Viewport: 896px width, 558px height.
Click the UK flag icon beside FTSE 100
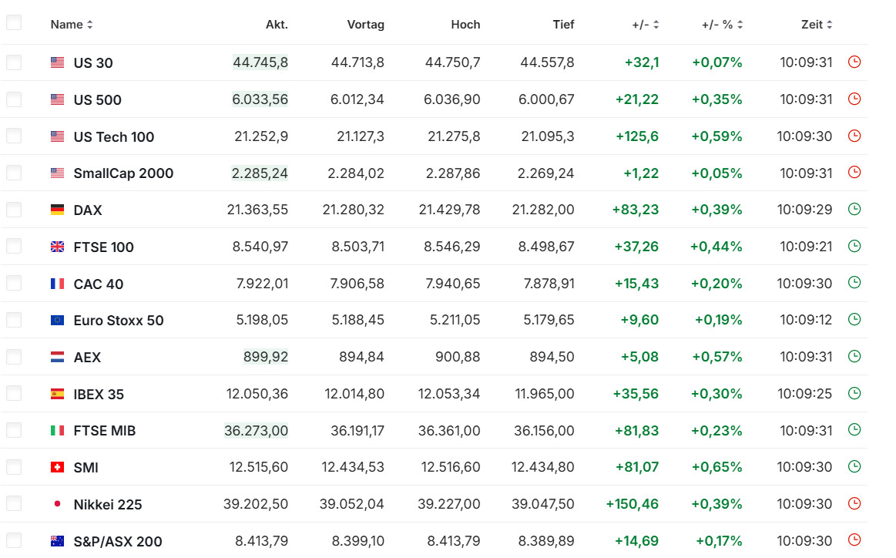[57, 247]
